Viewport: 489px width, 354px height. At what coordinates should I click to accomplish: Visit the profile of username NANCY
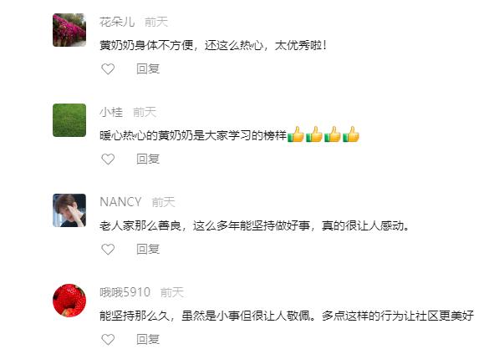coord(120,202)
